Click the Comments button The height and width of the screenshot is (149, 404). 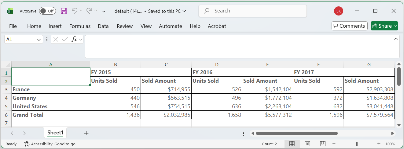click(349, 26)
